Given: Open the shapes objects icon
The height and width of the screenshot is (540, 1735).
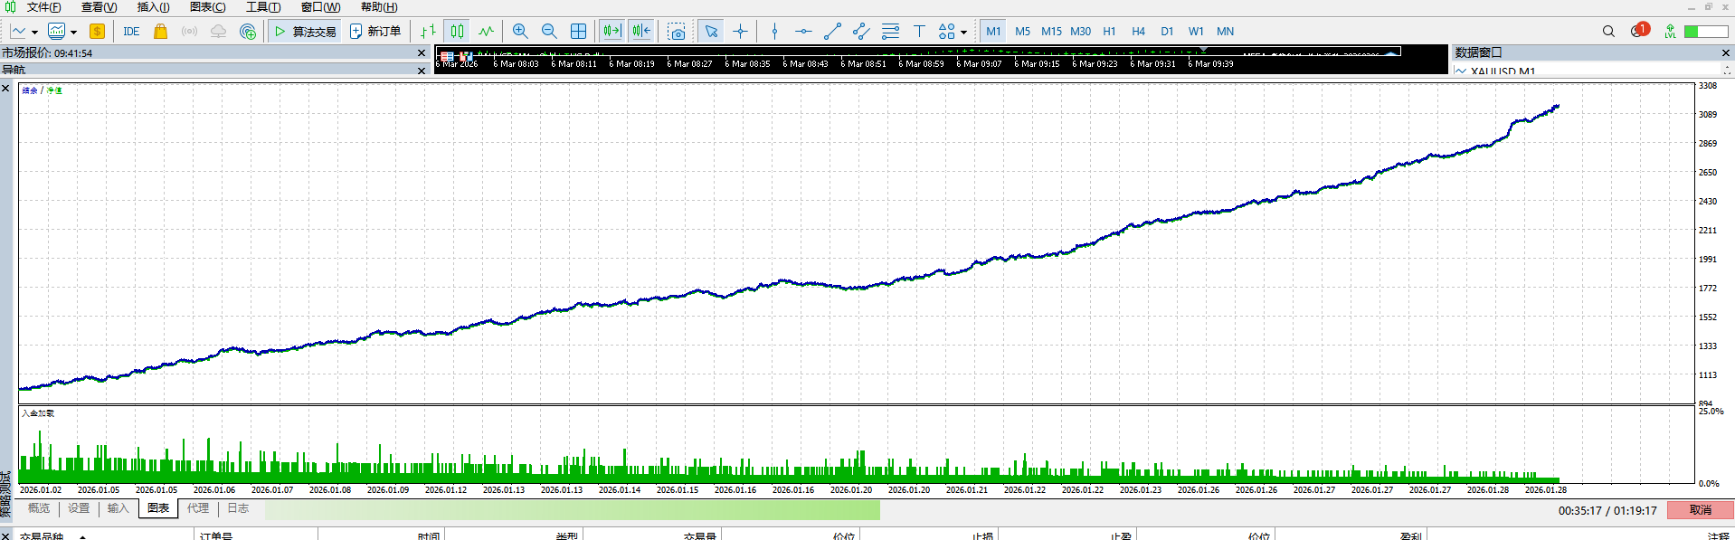Looking at the screenshot, I should tap(946, 32).
